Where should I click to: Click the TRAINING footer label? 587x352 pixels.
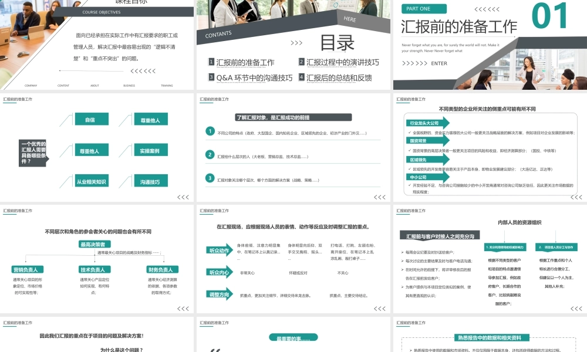(167, 86)
